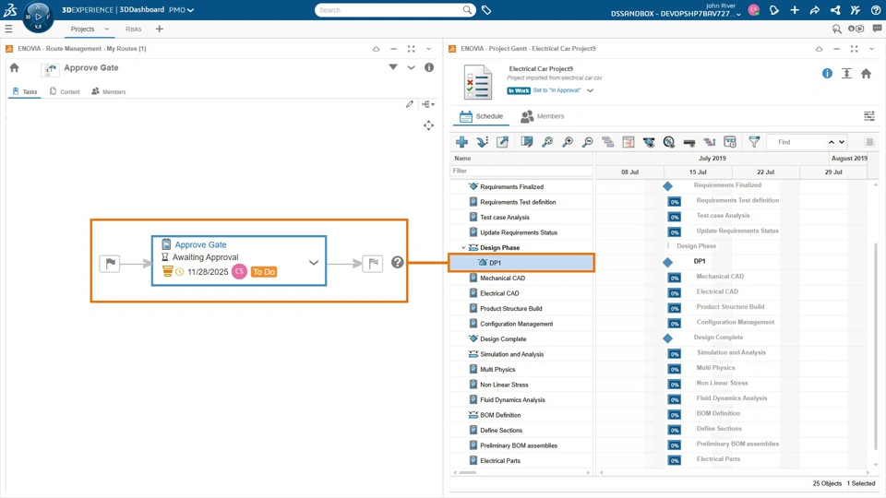Open the DSSANDBOX platform selector dropdown
886x498 pixels.
click(738, 14)
